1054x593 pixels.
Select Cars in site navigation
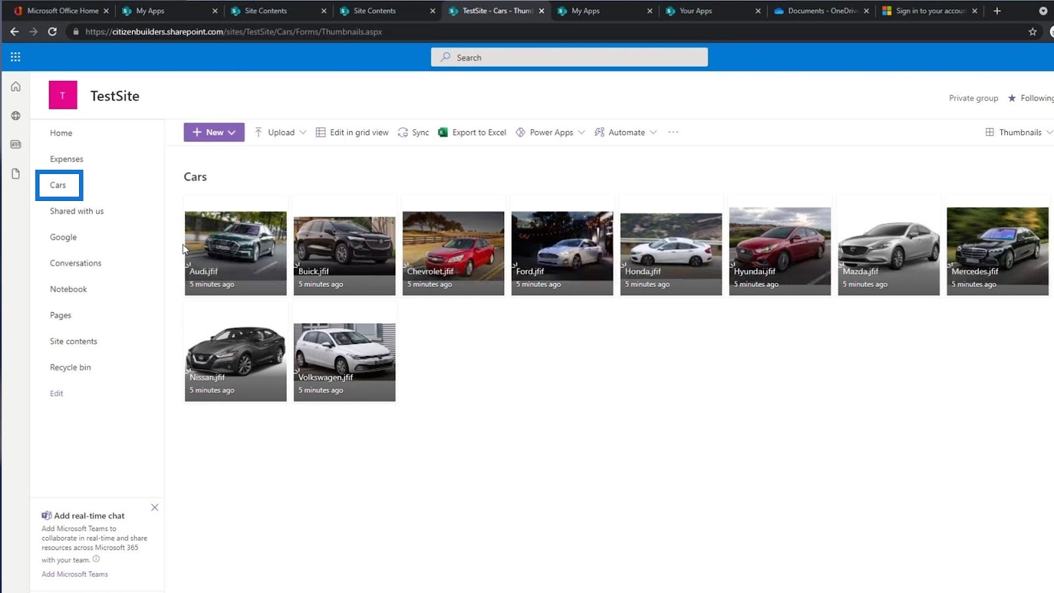click(59, 185)
